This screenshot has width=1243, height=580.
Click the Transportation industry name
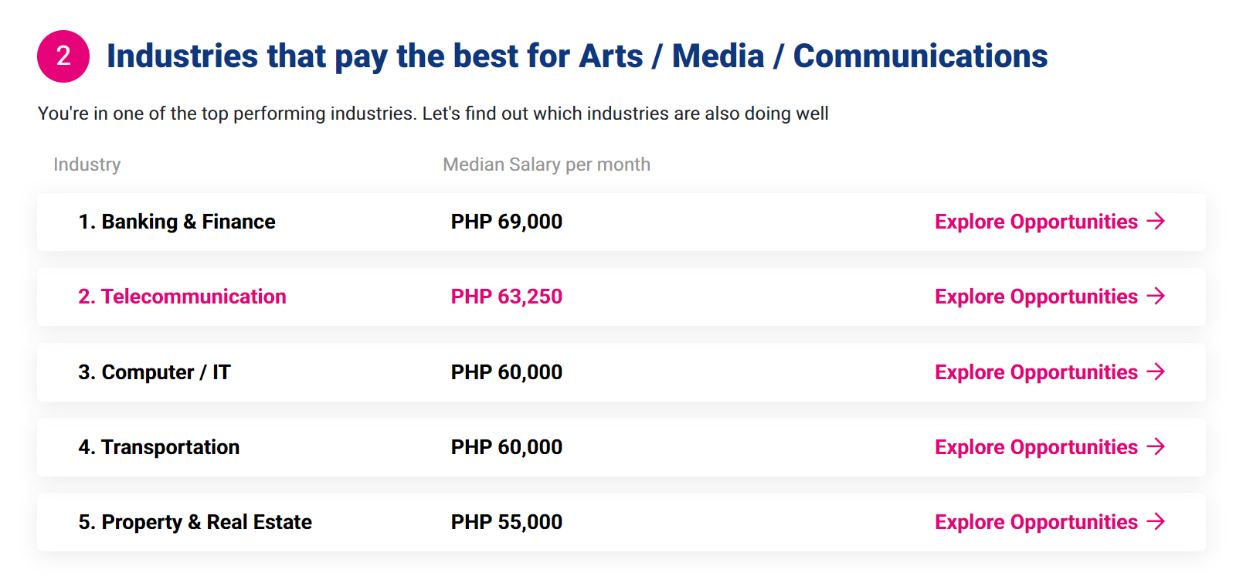tap(159, 447)
